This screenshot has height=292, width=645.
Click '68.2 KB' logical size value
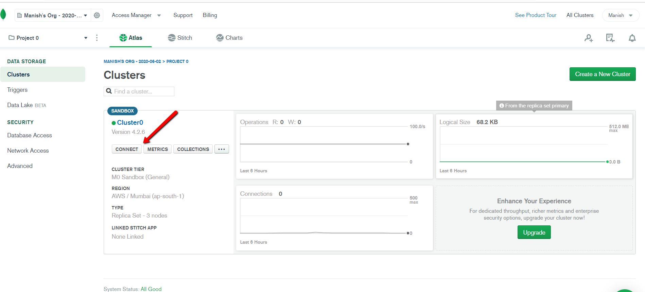pyautogui.click(x=487, y=122)
